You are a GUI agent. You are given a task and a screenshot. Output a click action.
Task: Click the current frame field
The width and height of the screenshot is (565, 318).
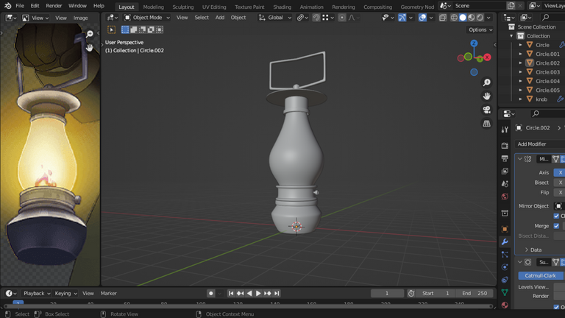(387, 293)
